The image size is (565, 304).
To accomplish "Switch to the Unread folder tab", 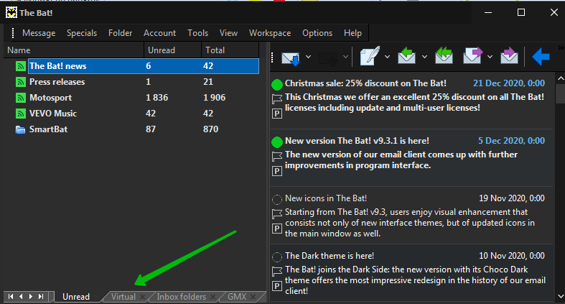I will pyautogui.click(x=76, y=297).
